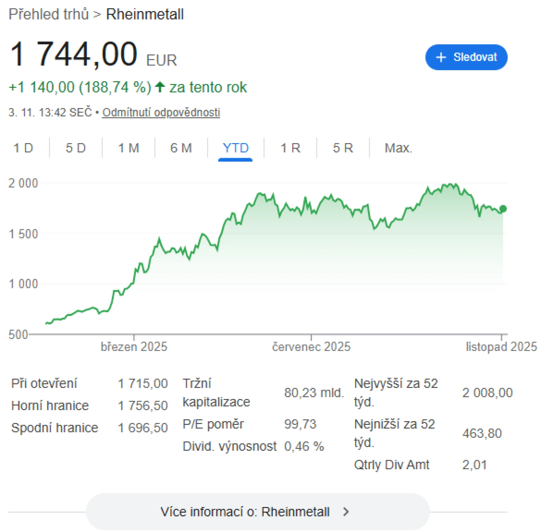Click the listopad 2025 axis marker
541x532 pixels.
pyautogui.click(x=501, y=347)
